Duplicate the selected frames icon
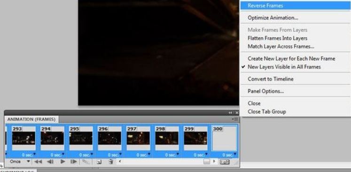351x172 pixels. point(99,162)
